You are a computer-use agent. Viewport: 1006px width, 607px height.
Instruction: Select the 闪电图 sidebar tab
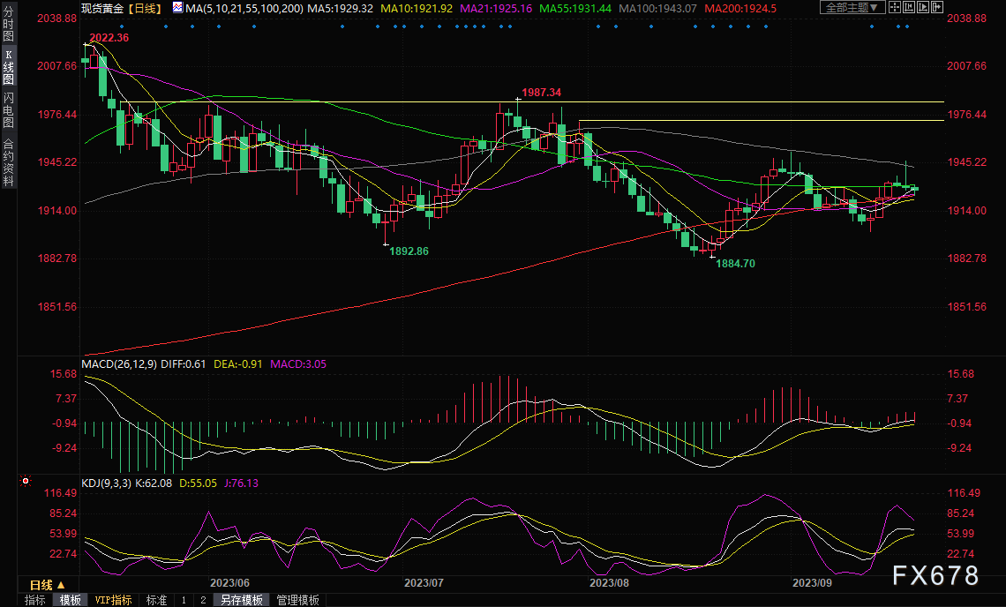(x=8, y=109)
